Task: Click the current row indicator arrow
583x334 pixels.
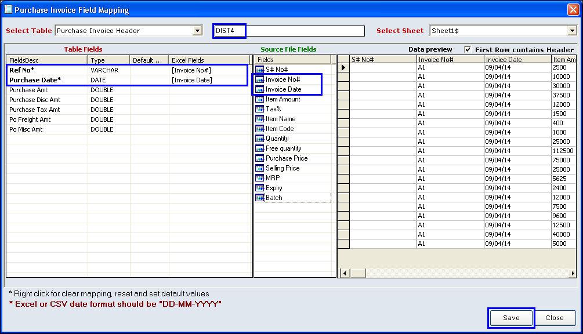Action: tap(343, 67)
